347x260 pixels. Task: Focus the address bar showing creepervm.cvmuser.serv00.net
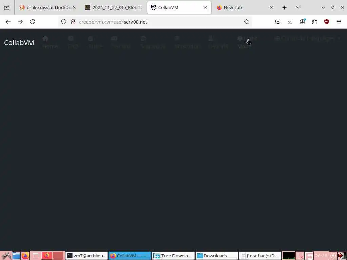pos(155,22)
